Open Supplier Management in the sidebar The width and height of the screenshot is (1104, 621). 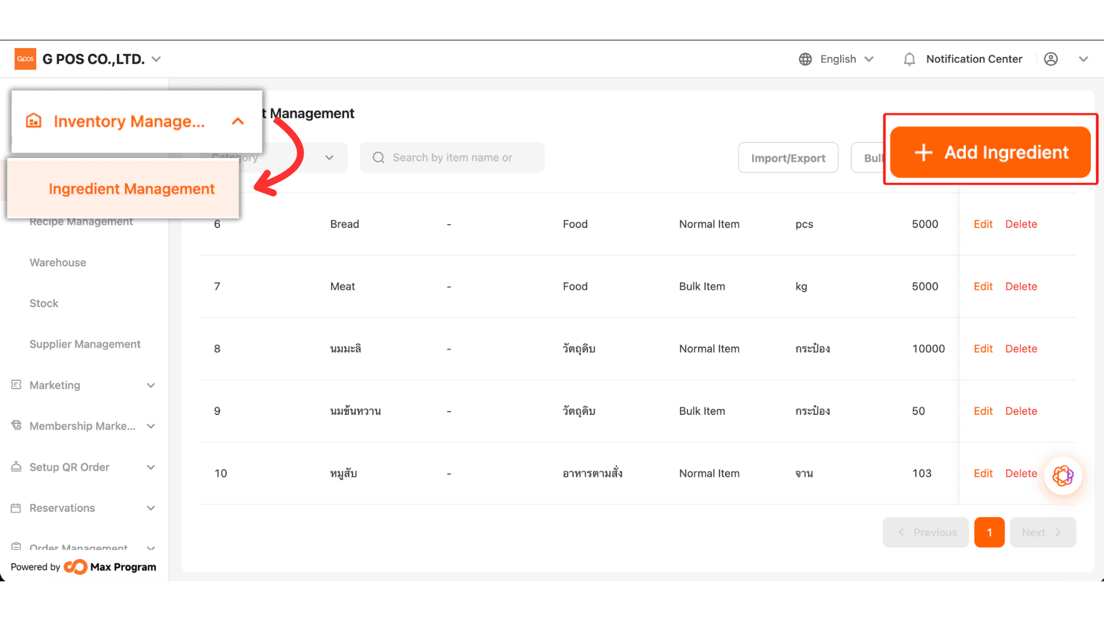tap(85, 344)
